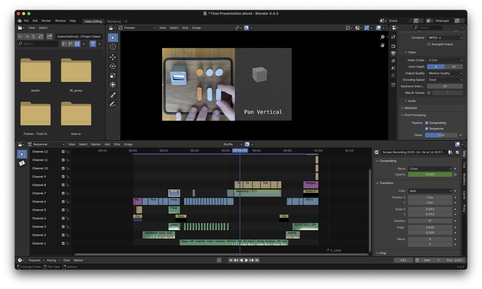Open the Collection properties box icon
The height and width of the screenshot is (289, 482).
(x=393, y=85)
